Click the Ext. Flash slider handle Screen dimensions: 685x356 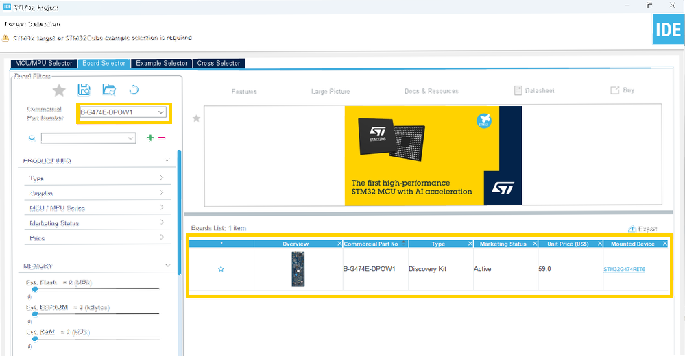35,289
